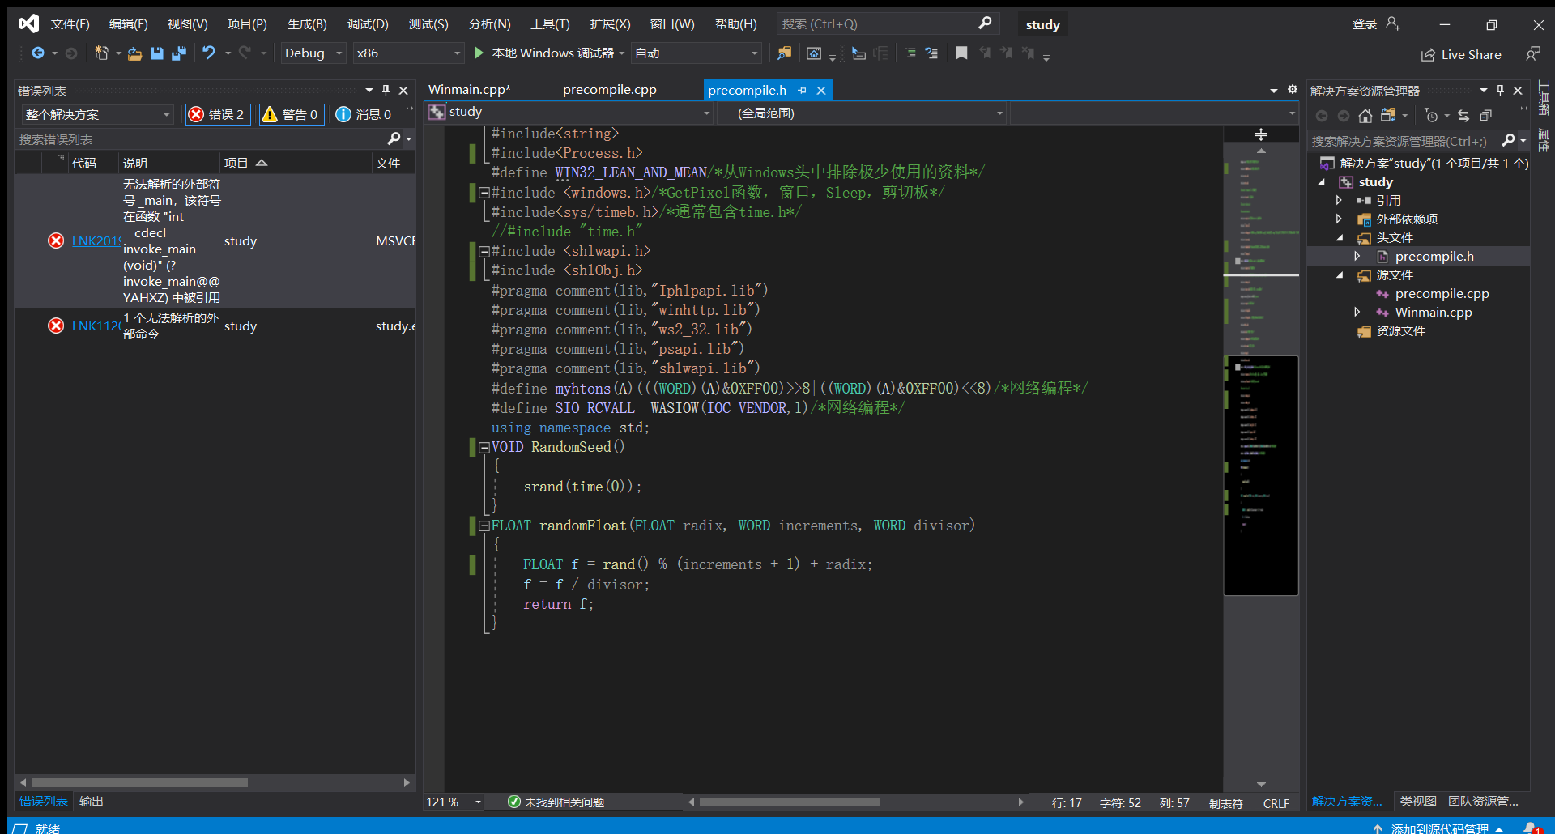Screen dimensions: 1555x834
Task: Click the error list search magnifier icon
Action: [394, 139]
